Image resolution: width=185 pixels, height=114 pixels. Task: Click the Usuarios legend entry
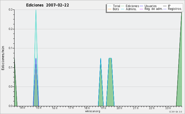coord(148,6)
